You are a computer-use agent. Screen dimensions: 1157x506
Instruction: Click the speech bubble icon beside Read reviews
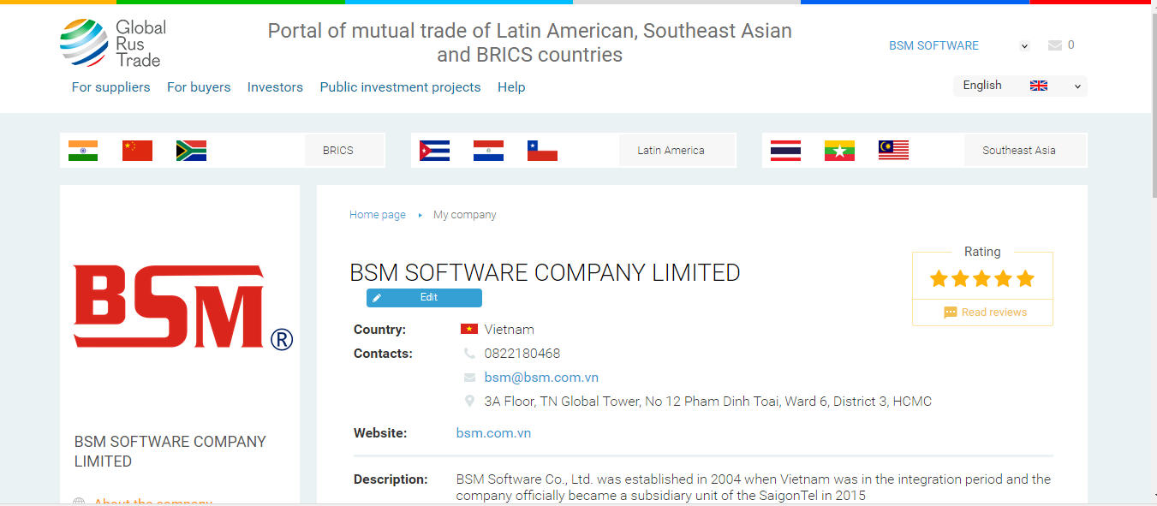pyautogui.click(x=951, y=313)
